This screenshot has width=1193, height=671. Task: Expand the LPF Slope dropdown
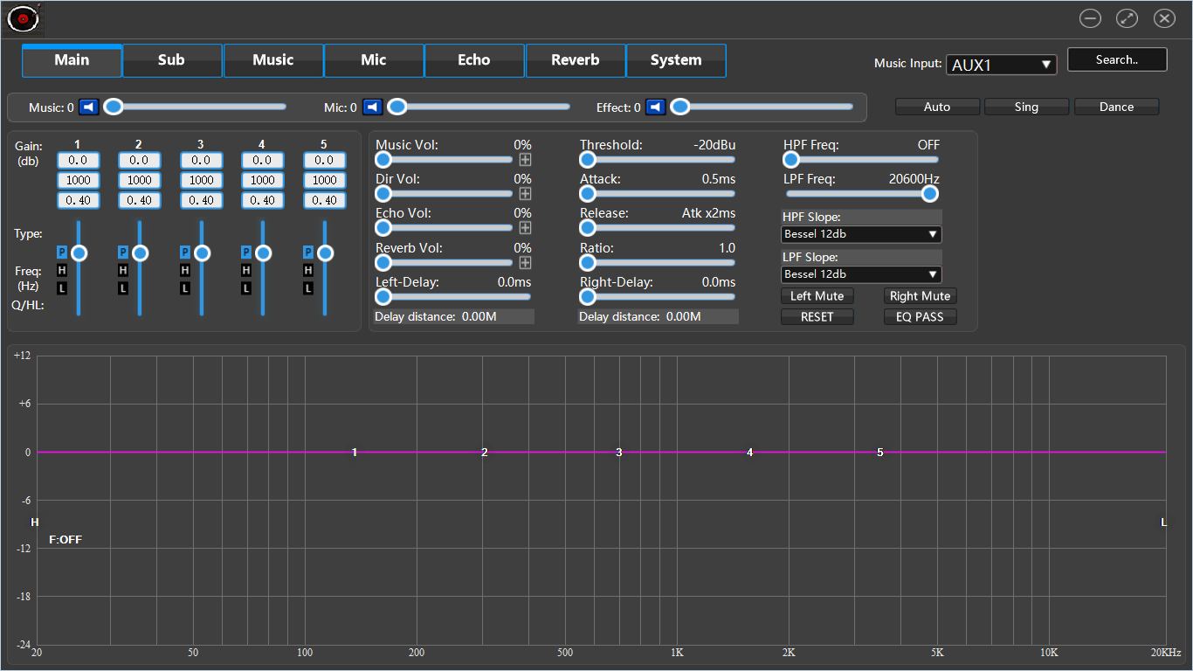(x=860, y=274)
